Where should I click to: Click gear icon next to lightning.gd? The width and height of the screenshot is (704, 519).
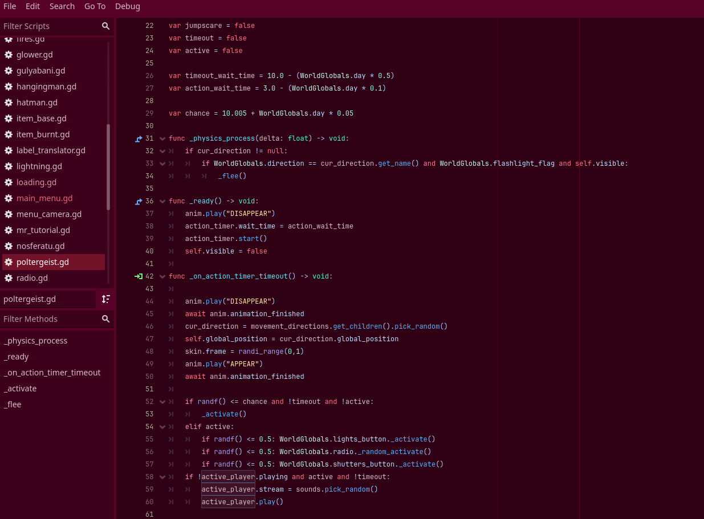point(9,166)
